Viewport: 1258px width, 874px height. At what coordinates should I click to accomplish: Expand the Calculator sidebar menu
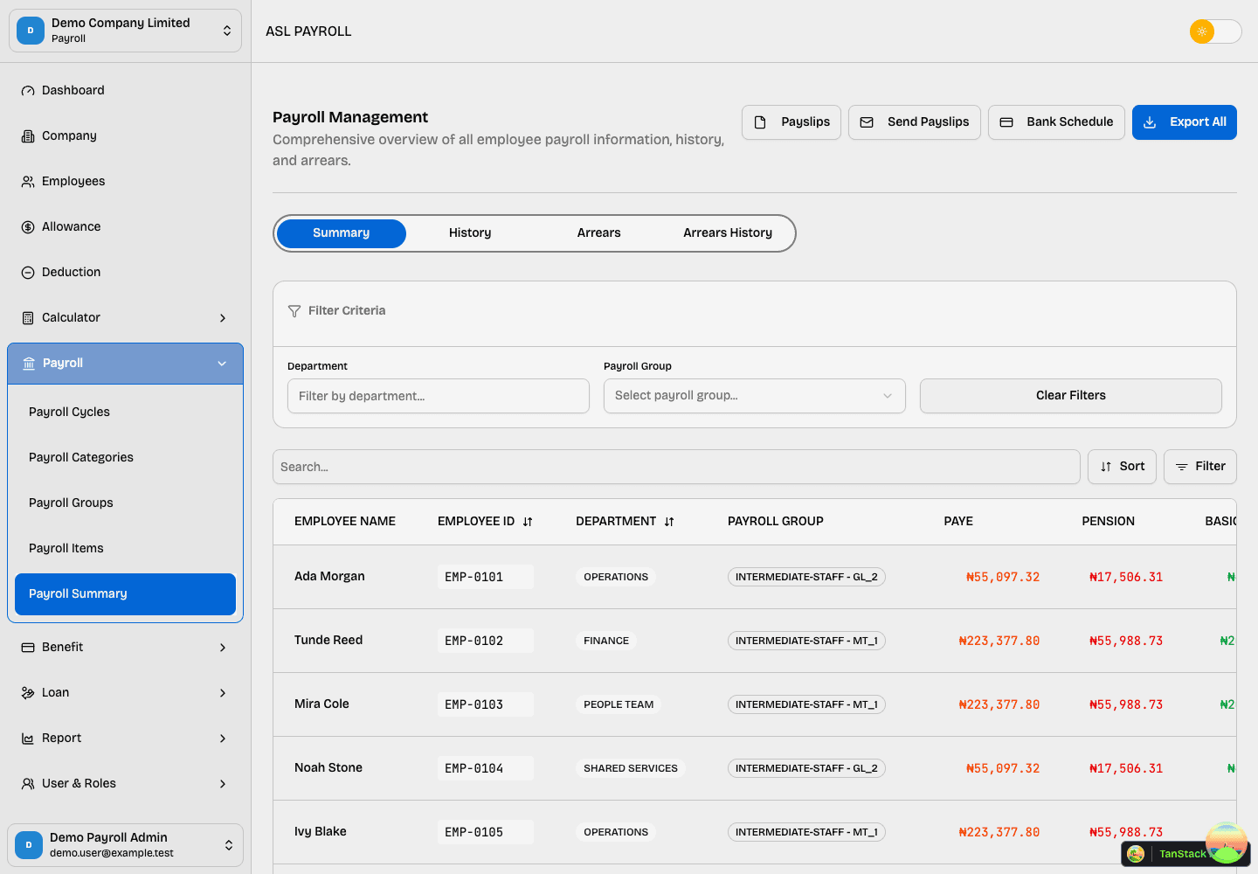(x=125, y=317)
